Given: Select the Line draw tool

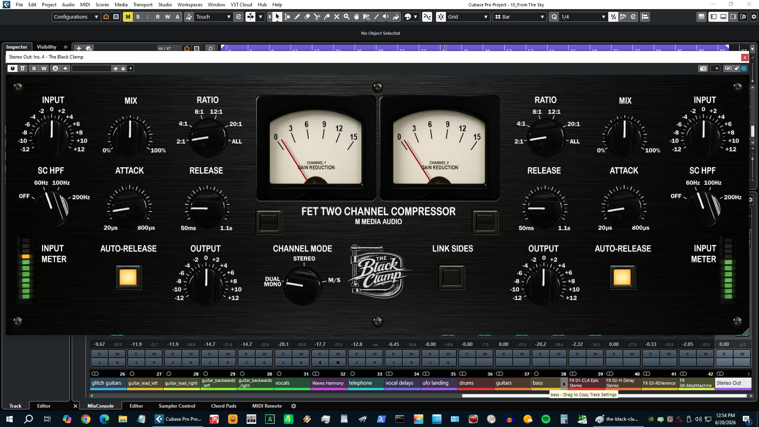Looking at the screenshot, I should point(376,17).
